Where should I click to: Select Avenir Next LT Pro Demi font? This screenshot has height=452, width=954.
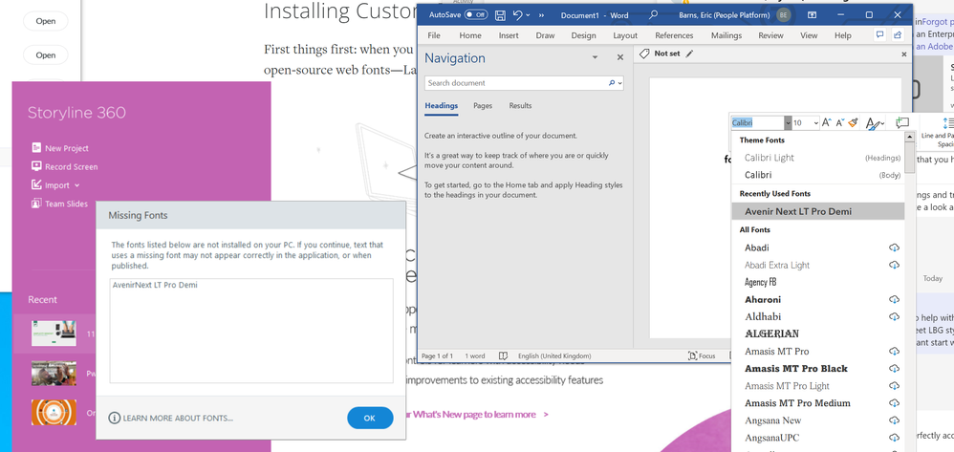point(817,212)
